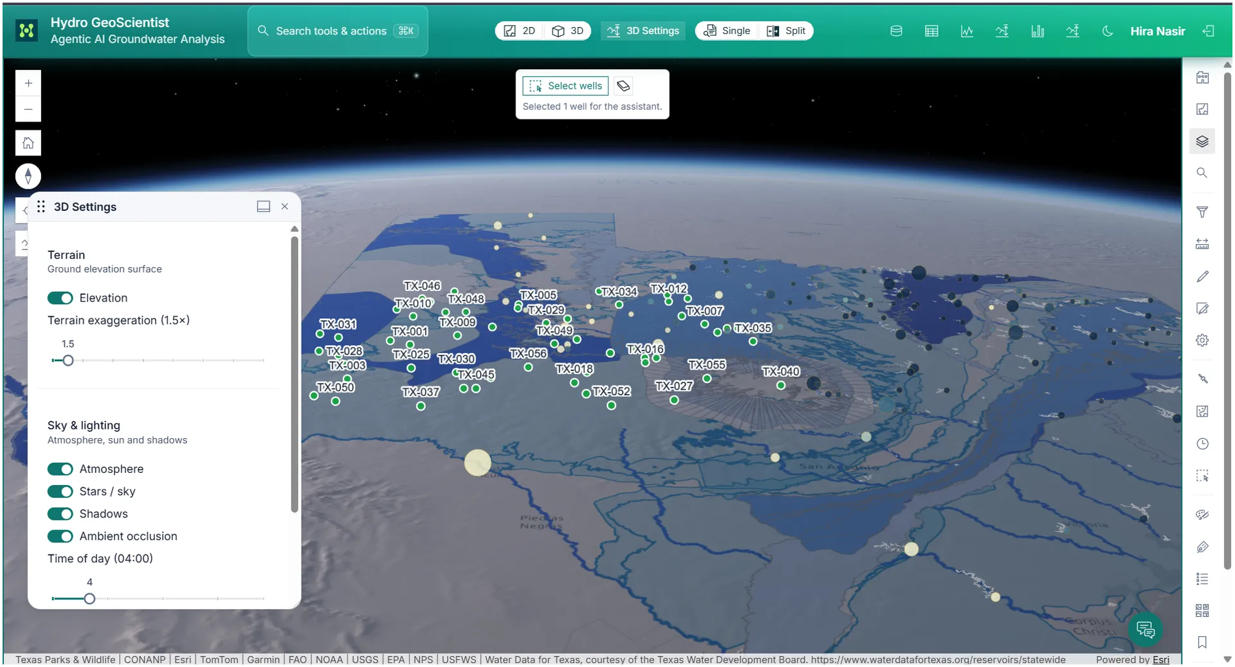
Task: Disable the Shadows toggle
Action: click(x=60, y=514)
